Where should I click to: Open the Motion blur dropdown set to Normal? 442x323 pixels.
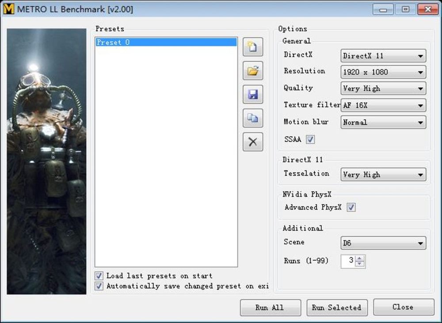[x=383, y=122]
